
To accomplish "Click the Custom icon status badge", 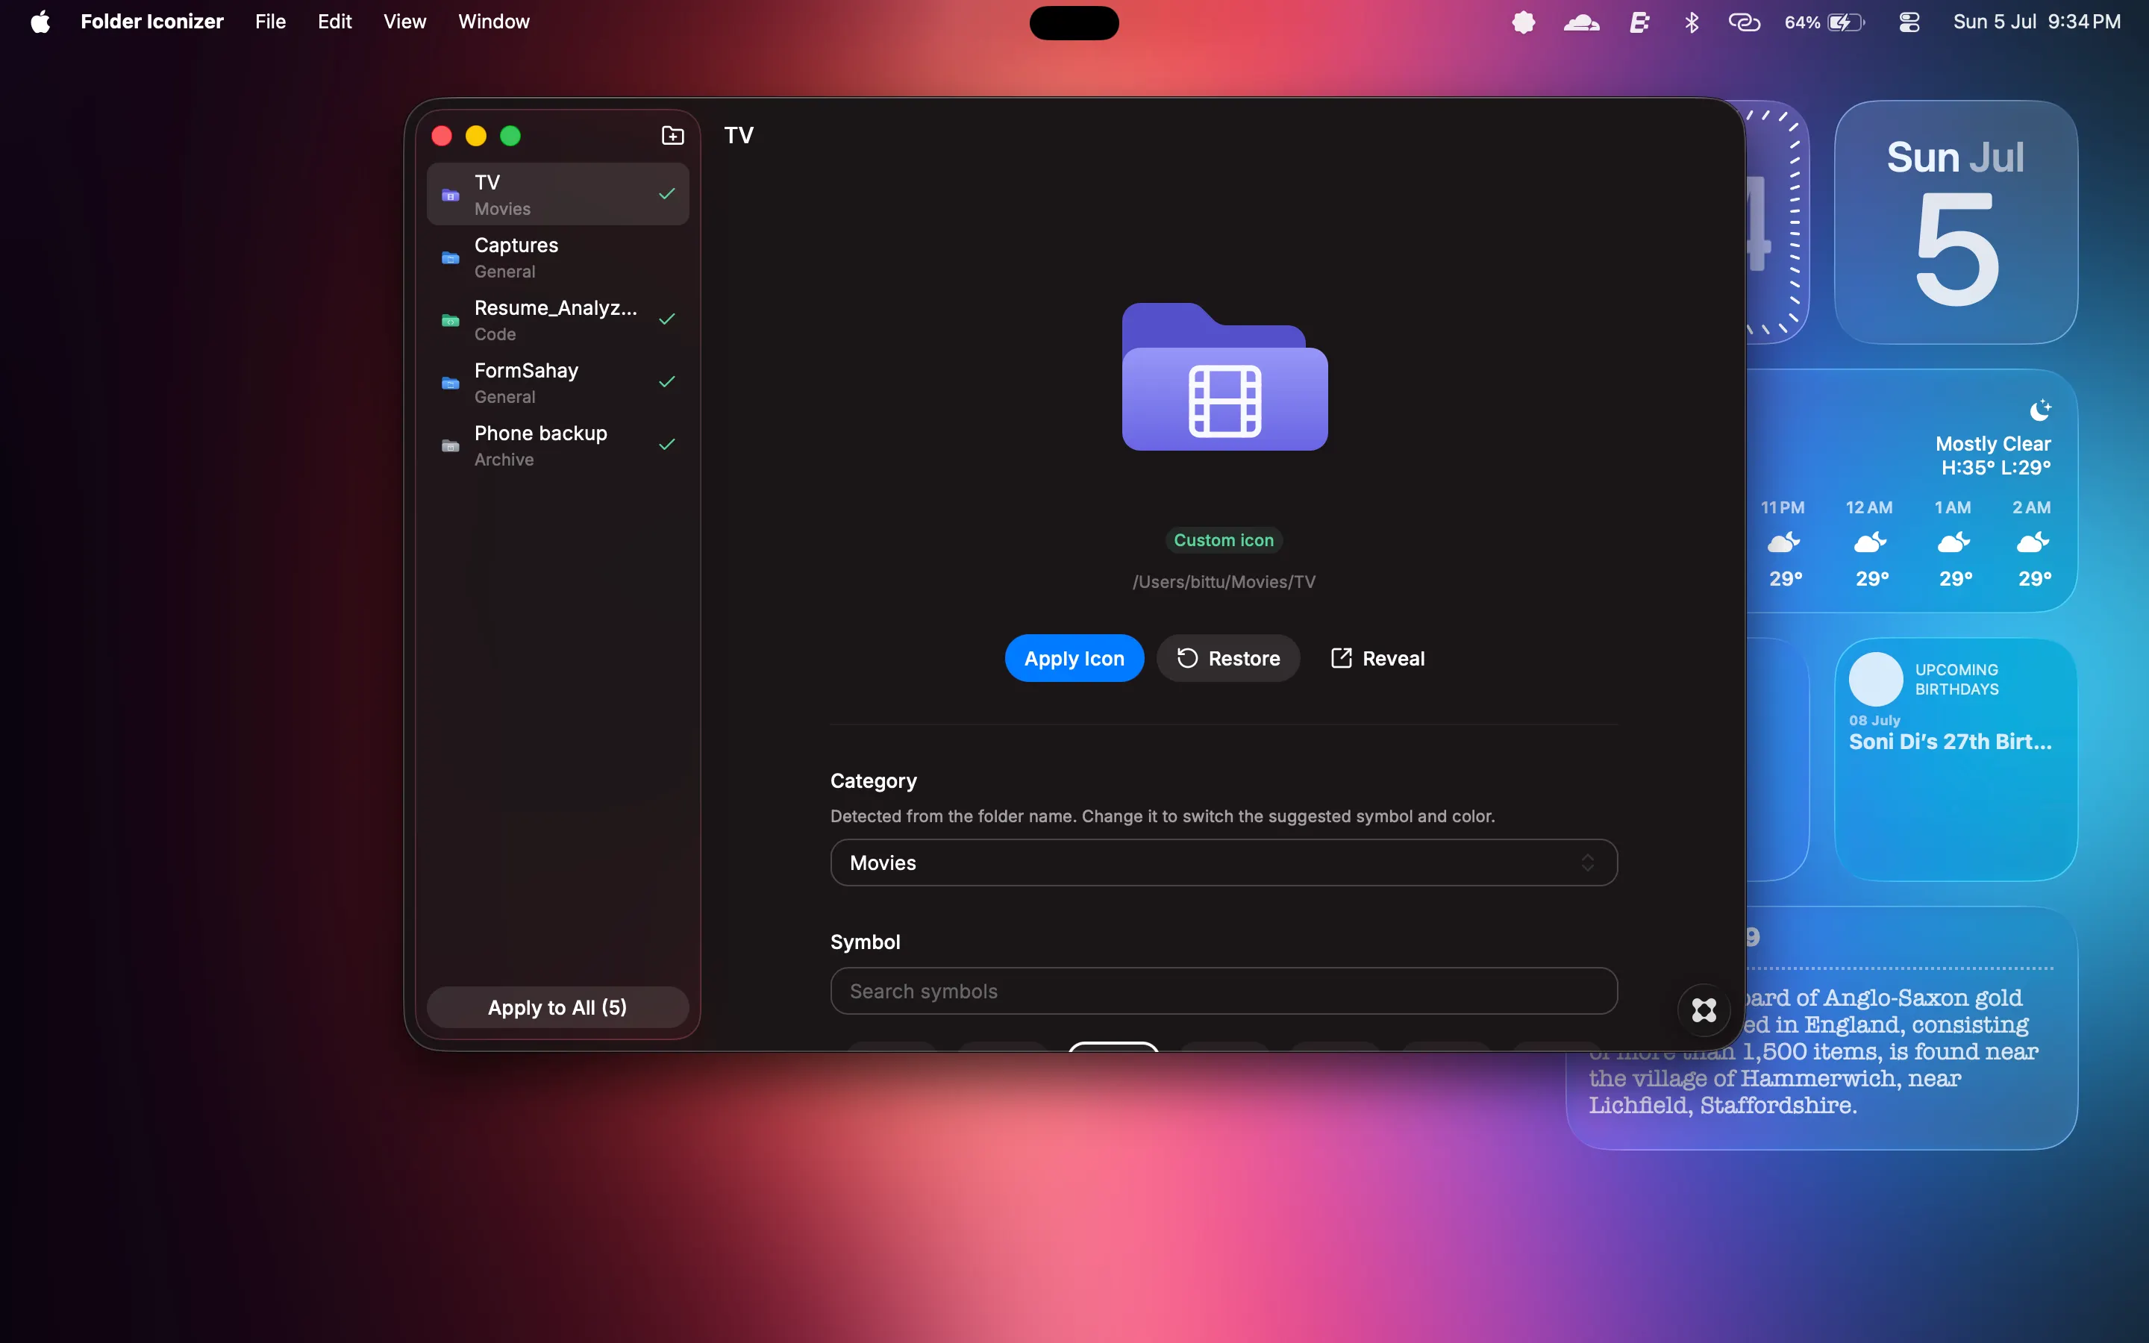I will coord(1224,540).
